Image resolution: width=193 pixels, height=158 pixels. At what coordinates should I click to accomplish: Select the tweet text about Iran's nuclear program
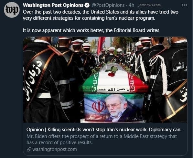pyautogui.click(x=101, y=15)
